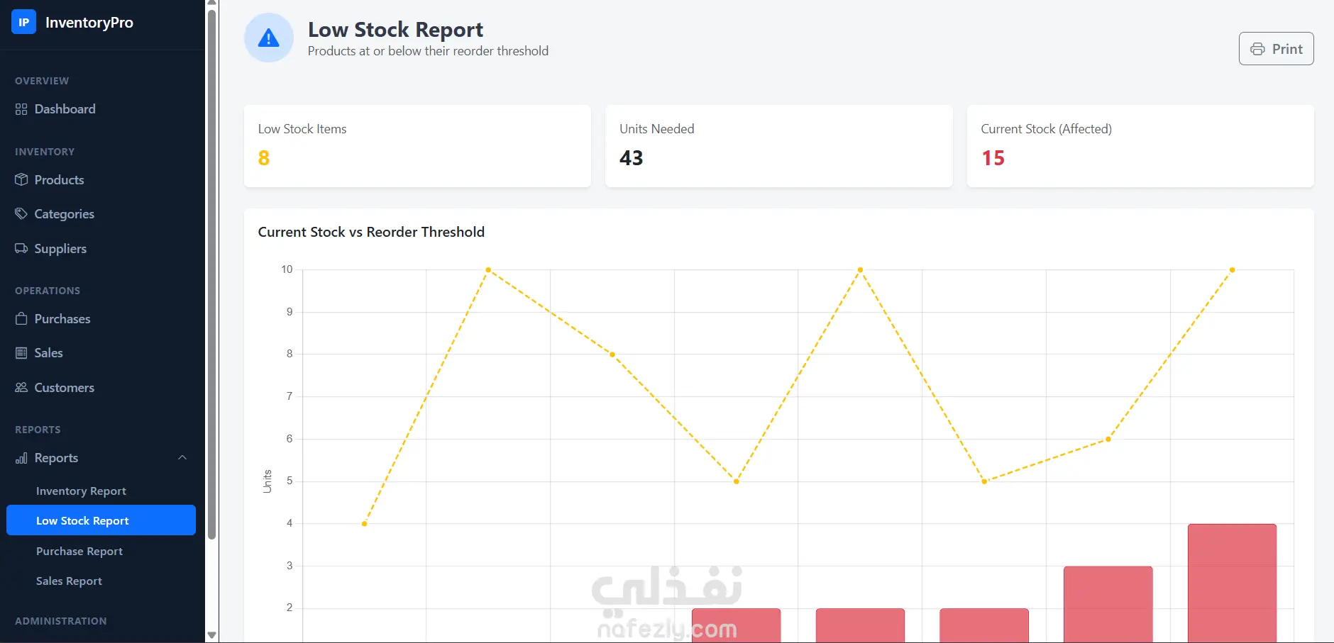
Task: Click the Products box icon
Action: click(21, 179)
